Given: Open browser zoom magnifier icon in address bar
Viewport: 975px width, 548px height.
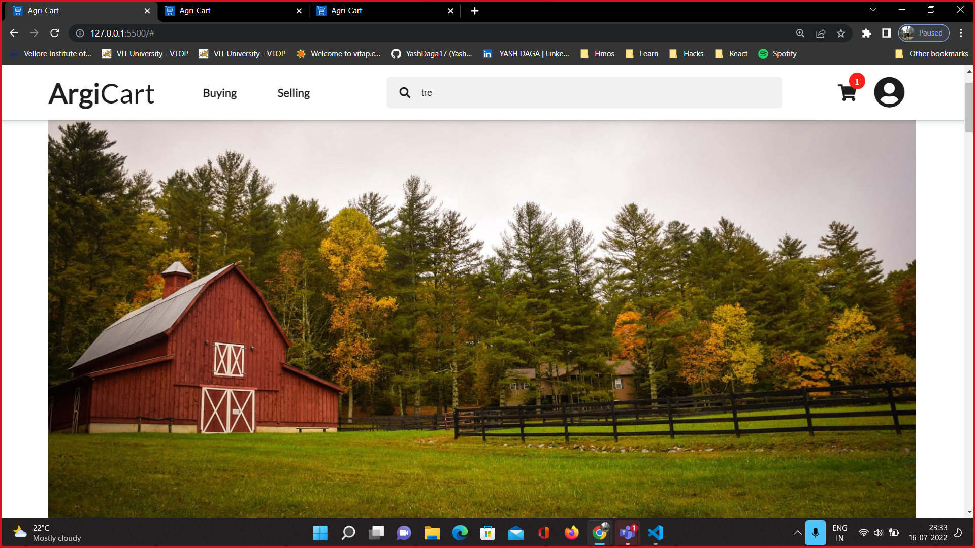Looking at the screenshot, I should pos(800,33).
